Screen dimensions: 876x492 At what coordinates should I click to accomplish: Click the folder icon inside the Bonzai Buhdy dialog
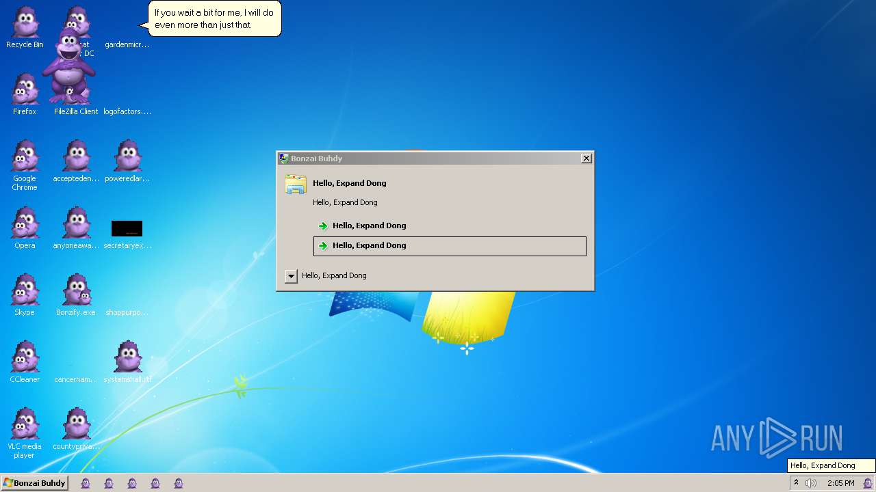tap(296, 184)
